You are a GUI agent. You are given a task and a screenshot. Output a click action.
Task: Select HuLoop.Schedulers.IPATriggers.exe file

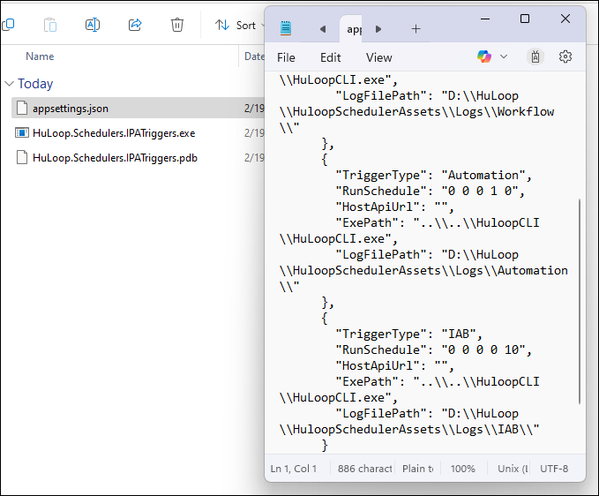point(113,133)
